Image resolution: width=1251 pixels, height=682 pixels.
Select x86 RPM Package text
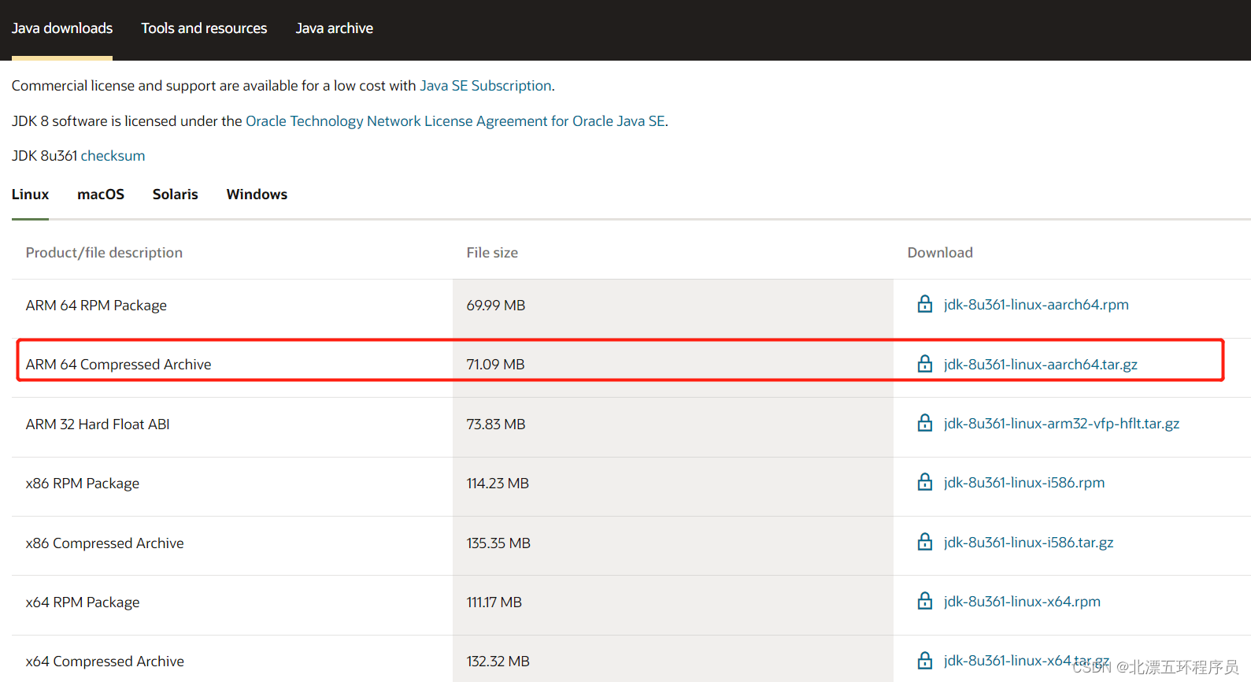pos(83,484)
